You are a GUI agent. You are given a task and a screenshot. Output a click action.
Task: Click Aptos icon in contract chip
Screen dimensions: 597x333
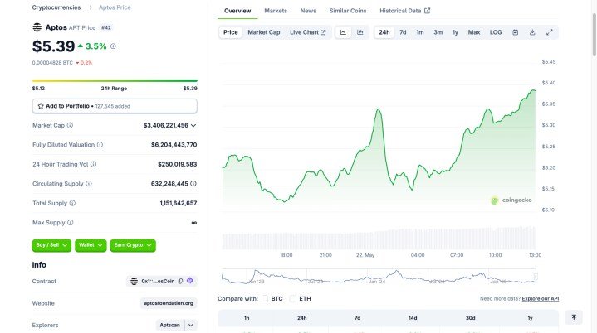pos(134,281)
